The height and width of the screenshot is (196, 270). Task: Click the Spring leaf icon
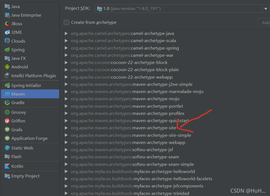[x=7, y=50]
